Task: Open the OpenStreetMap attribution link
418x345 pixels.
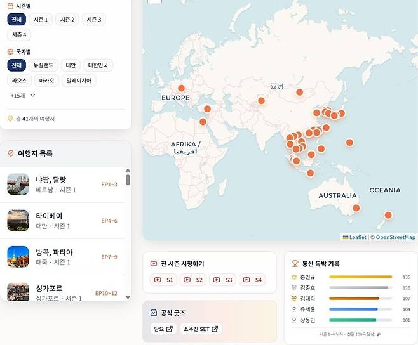Action: coord(395,237)
